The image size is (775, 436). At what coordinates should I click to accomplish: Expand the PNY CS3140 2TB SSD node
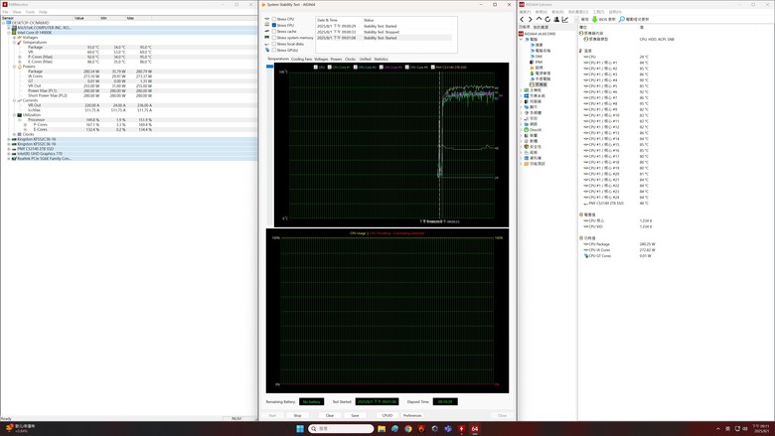pyautogui.click(x=8, y=149)
